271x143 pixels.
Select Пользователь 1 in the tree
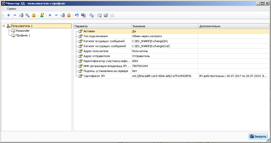[x=22, y=26]
